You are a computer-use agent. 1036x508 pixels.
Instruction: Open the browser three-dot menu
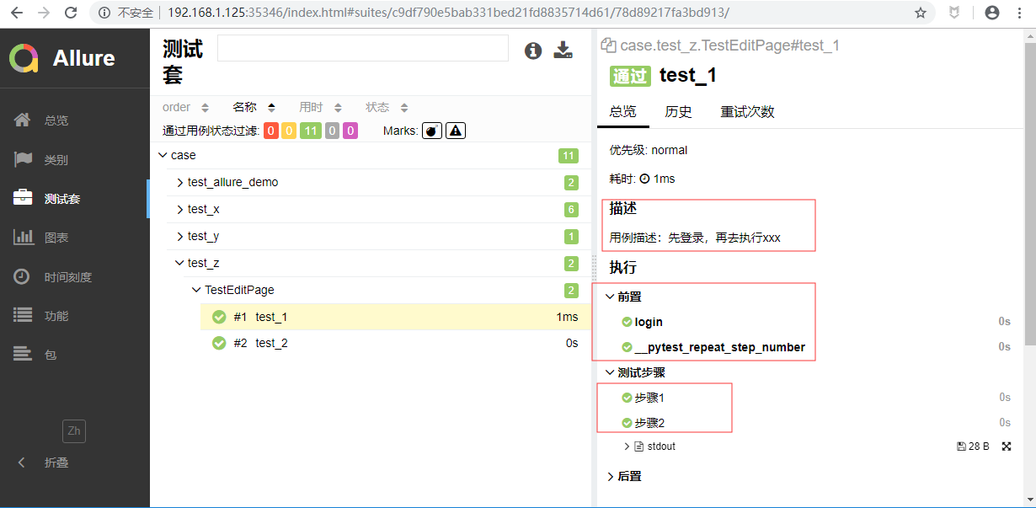coord(1022,13)
